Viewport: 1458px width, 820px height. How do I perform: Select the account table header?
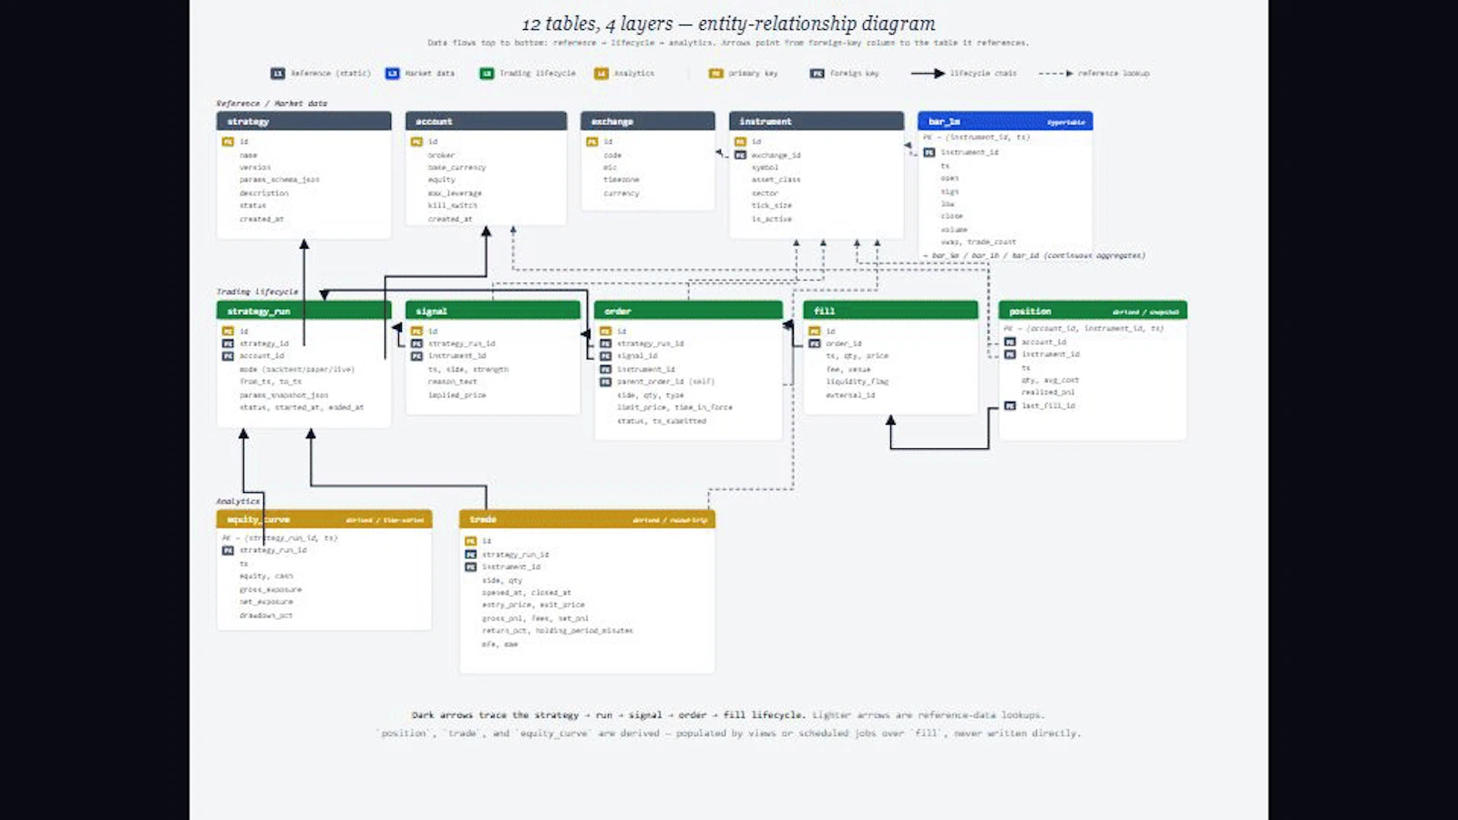point(486,121)
